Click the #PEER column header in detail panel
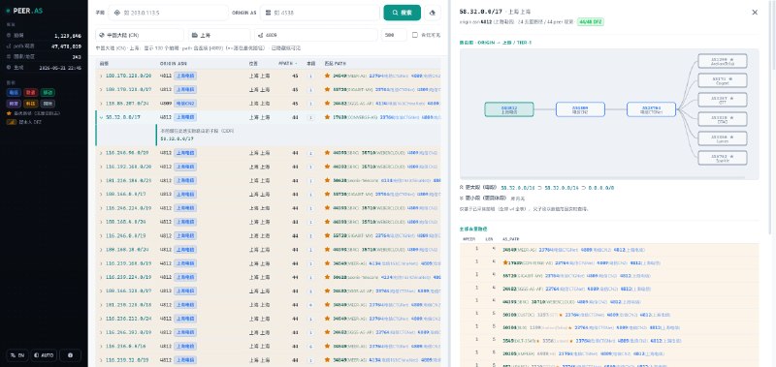 click(469, 239)
